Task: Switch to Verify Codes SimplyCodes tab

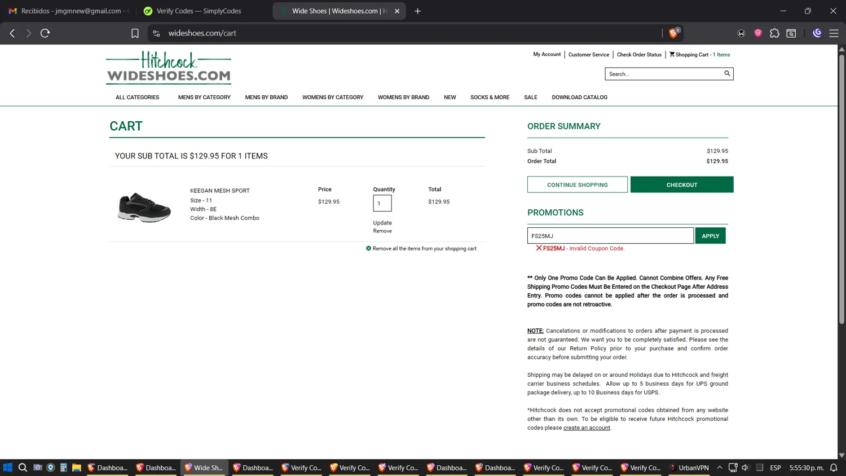Action: (x=199, y=11)
